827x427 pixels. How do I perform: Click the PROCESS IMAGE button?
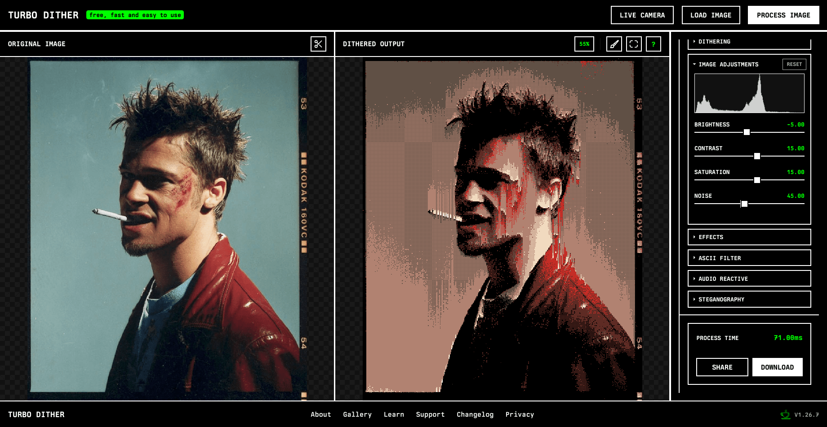click(783, 15)
